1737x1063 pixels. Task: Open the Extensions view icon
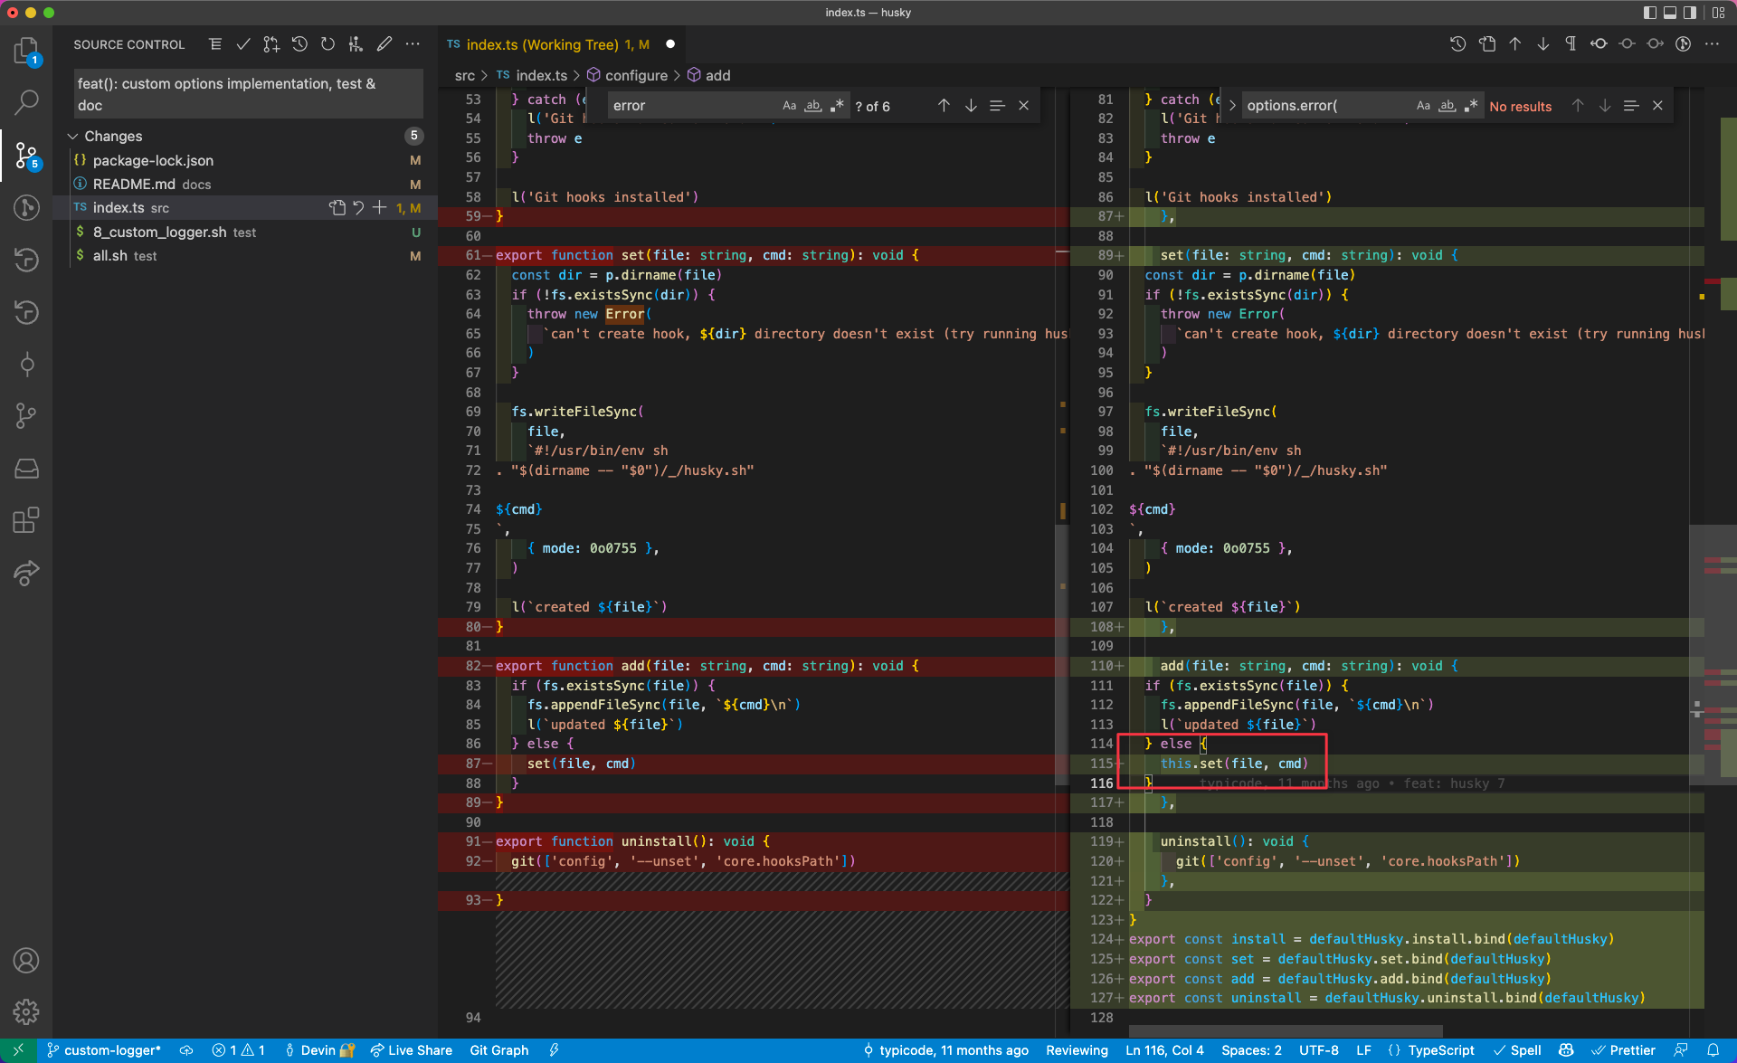(x=26, y=520)
